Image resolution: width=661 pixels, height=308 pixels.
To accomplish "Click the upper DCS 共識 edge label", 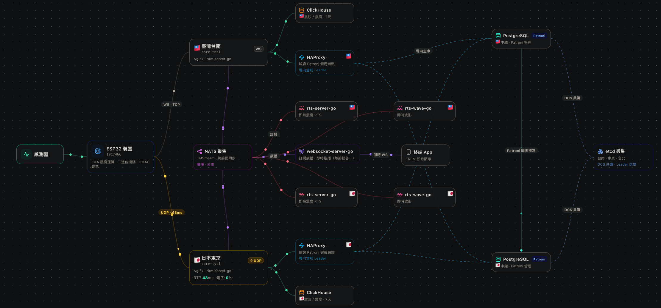I will click(572, 98).
